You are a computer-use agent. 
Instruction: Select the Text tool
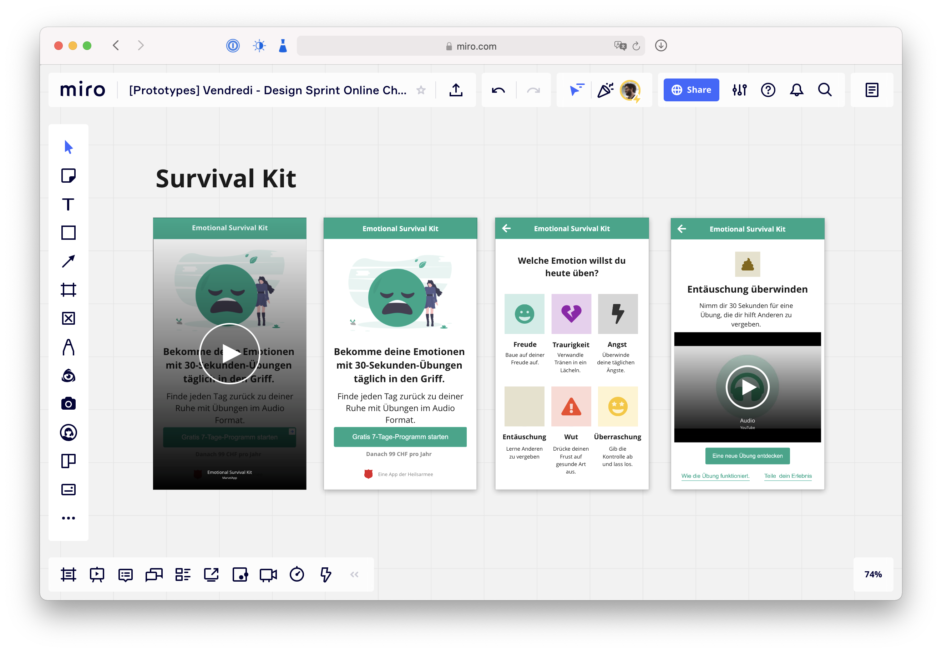click(x=69, y=204)
